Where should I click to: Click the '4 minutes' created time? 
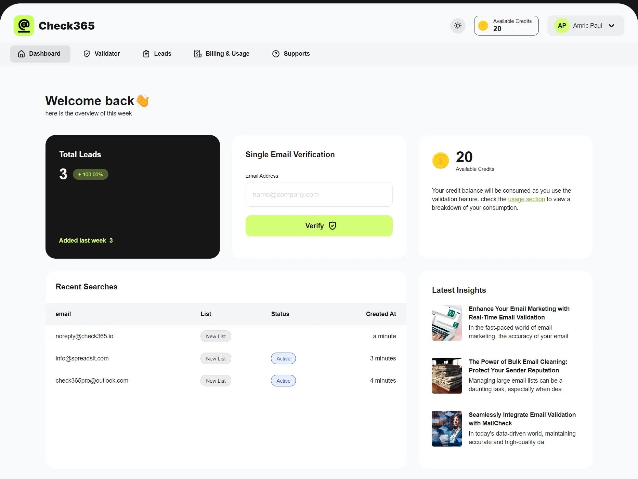point(383,381)
